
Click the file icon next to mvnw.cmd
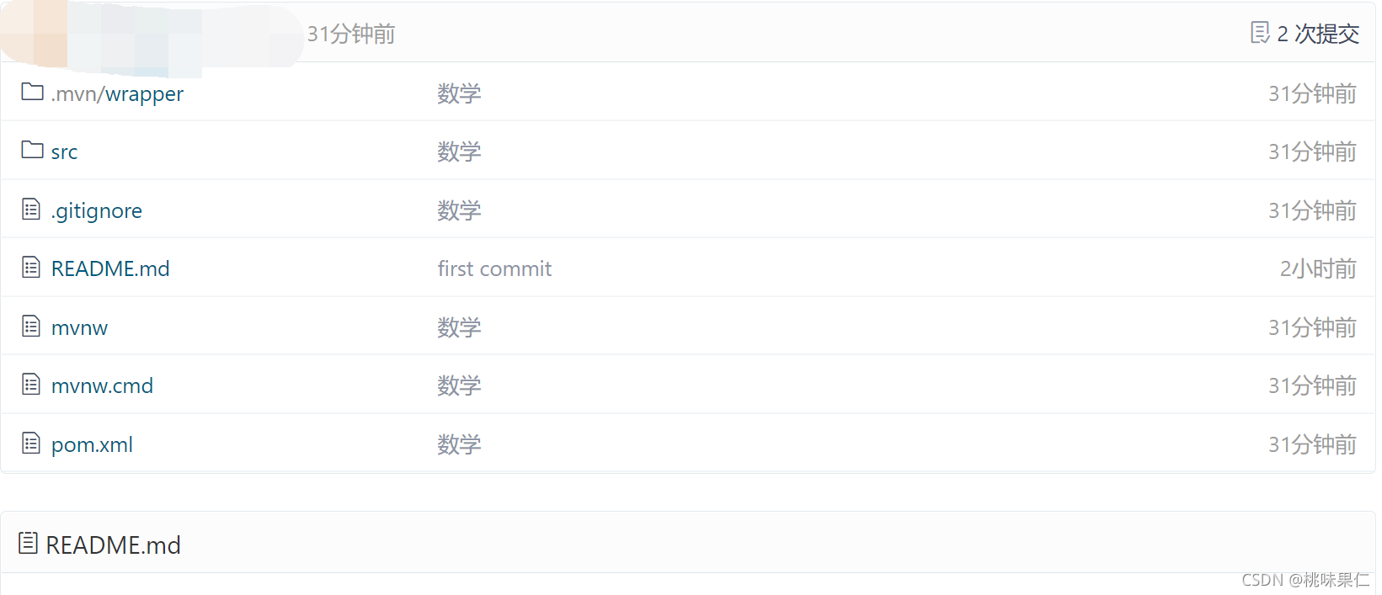[31, 385]
